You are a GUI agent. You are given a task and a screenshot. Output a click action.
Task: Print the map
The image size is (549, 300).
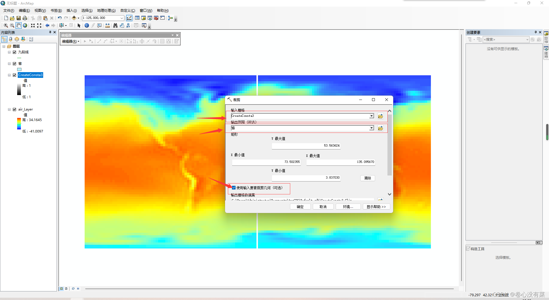25,18
